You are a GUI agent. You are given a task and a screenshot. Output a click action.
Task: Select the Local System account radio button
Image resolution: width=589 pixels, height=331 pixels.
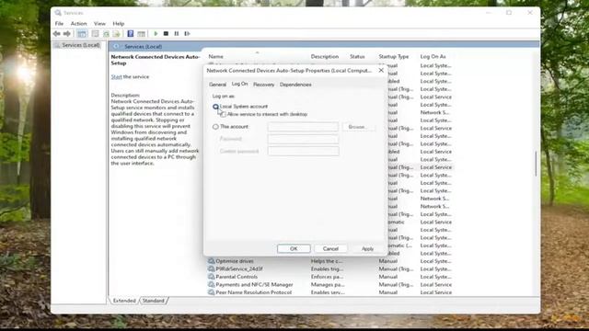[x=215, y=107]
